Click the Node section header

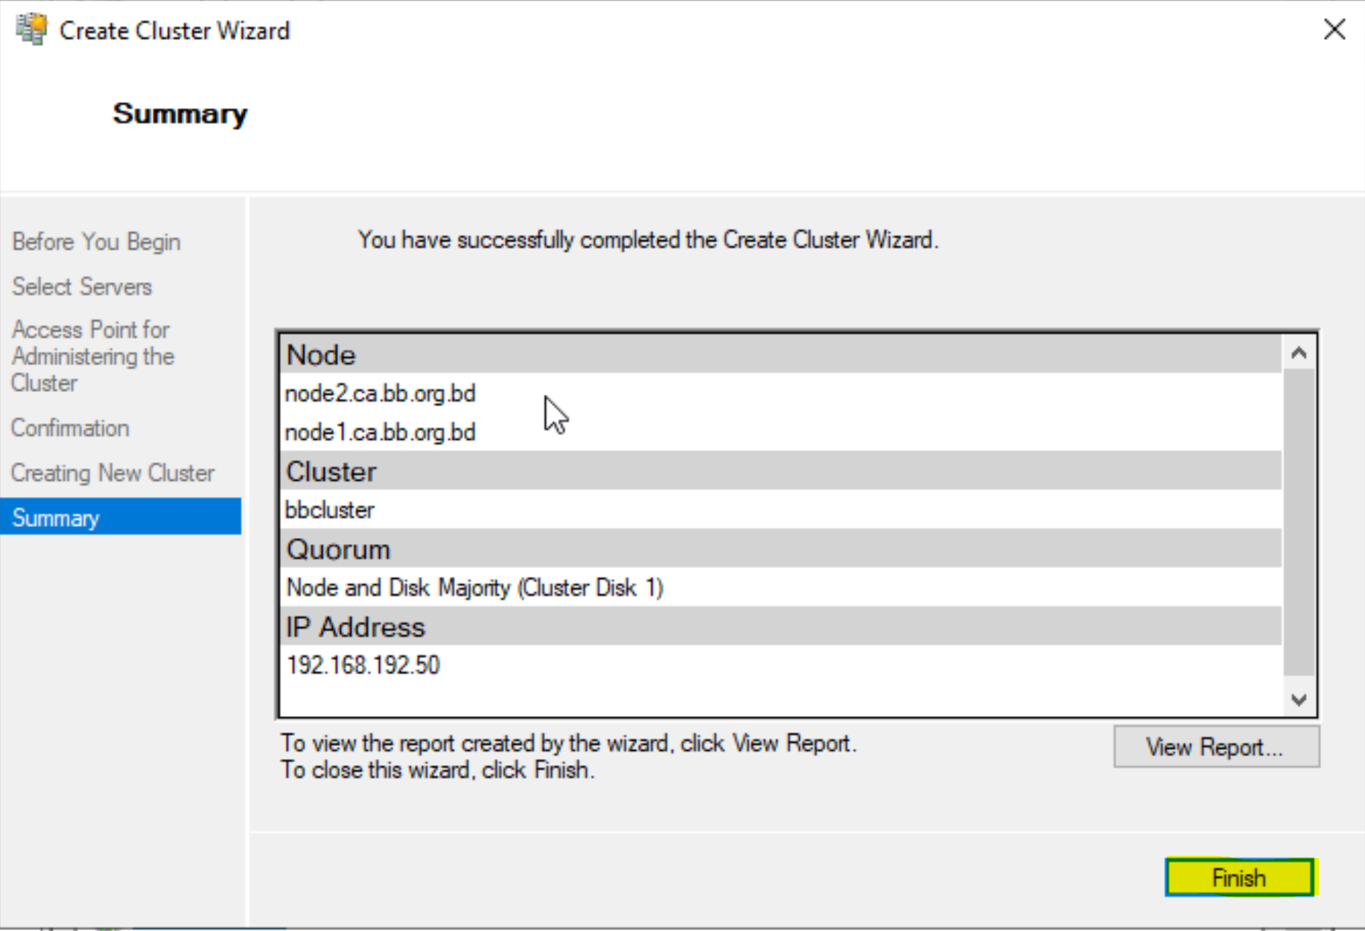tap(780, 354)
